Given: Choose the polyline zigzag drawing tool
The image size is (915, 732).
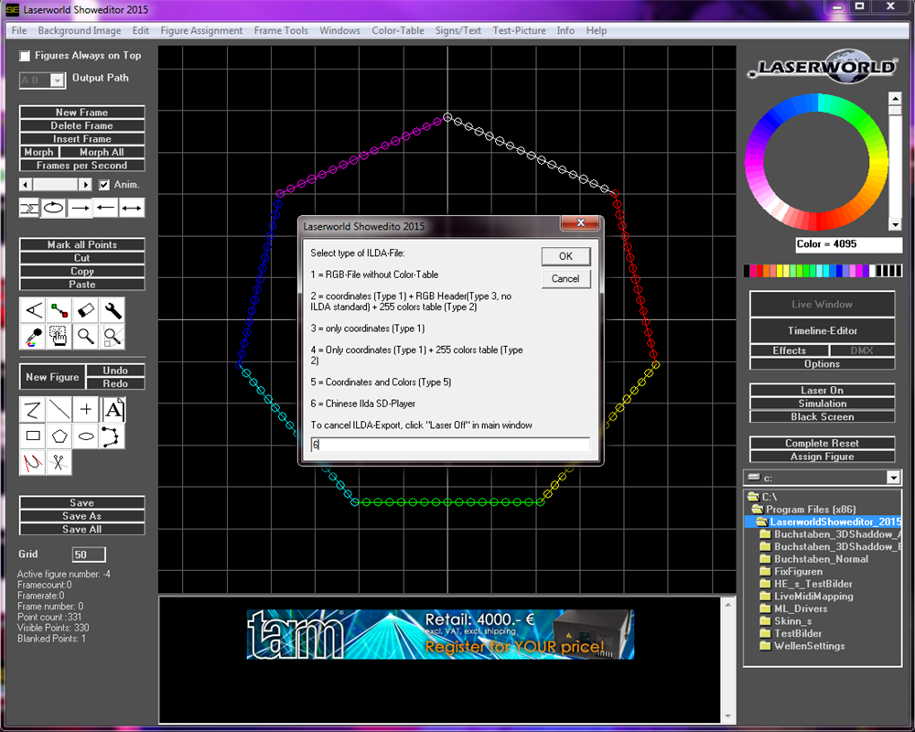Looking at the screenshot, I should [x=33, y=410].
